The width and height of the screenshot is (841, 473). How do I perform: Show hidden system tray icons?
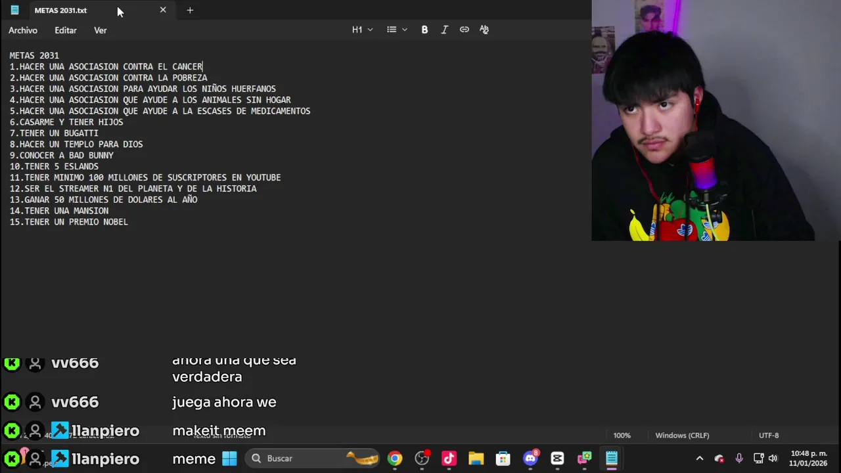[700, 459]
